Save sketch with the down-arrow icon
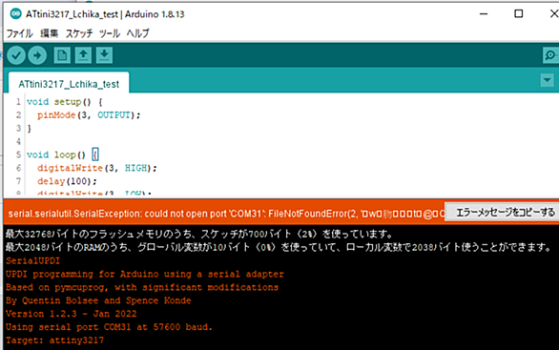This screenshot has height=350, width=559. pyautogui.click(x=104, y=55)
